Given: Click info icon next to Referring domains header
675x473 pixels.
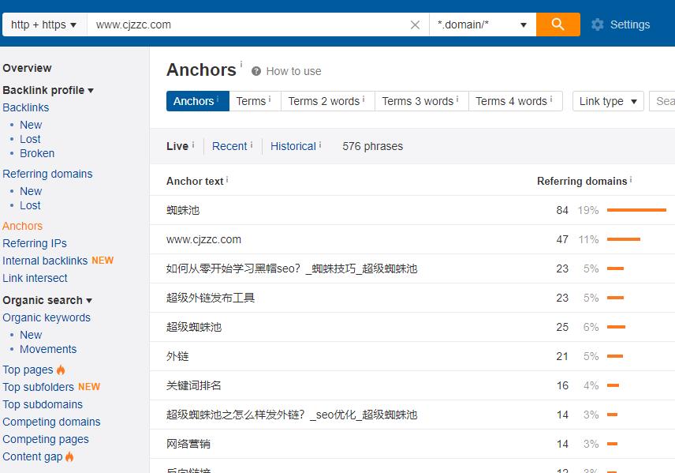Looking at the screenshot, I should [631, 180].
